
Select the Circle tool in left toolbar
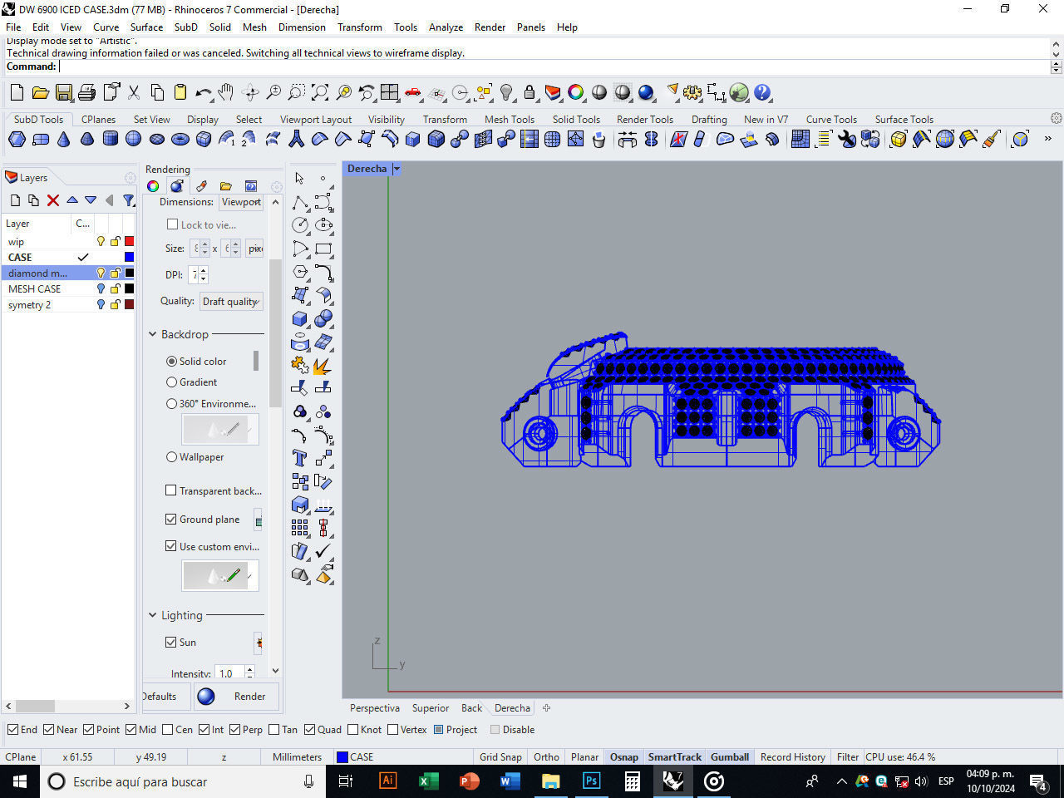click(x=300, y=225)
